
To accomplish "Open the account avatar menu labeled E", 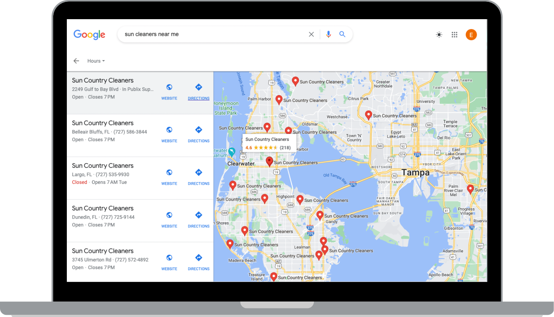I will coord(471,34).
